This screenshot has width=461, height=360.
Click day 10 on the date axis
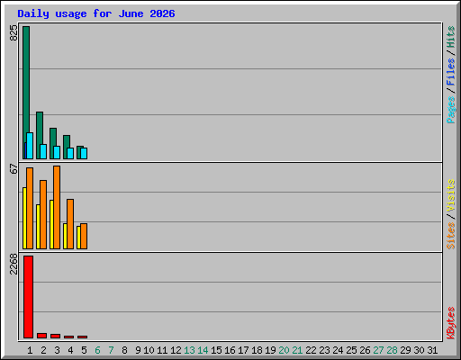click(x=149, y=350)
